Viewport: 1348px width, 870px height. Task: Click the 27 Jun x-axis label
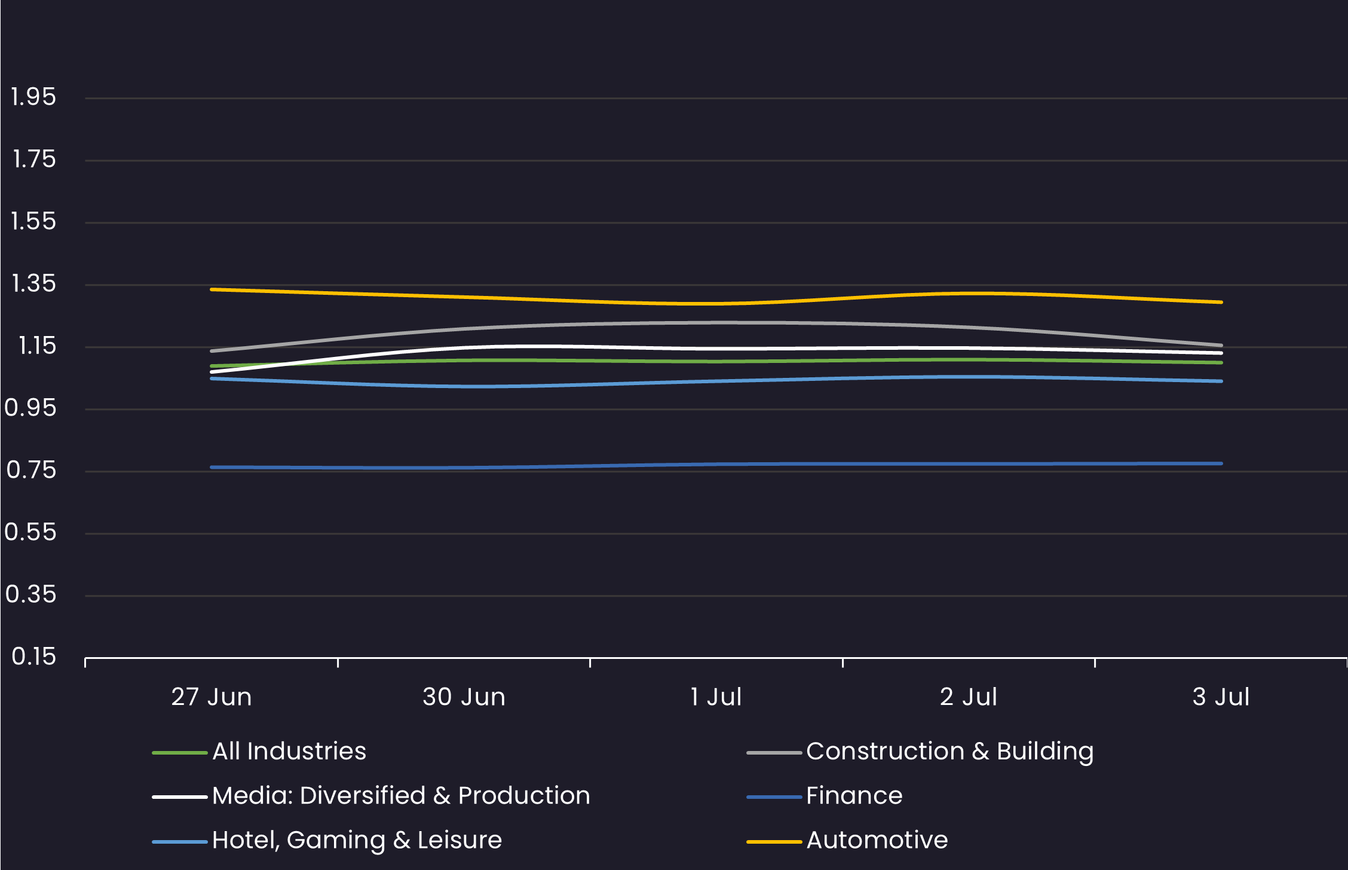[x=212, y=697]
